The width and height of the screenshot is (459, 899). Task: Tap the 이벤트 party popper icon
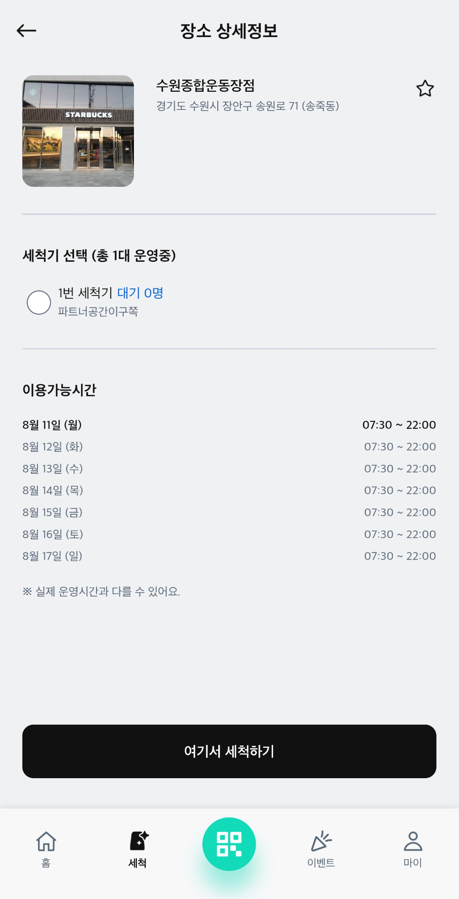pyautogui.click(x=321, y=841)
